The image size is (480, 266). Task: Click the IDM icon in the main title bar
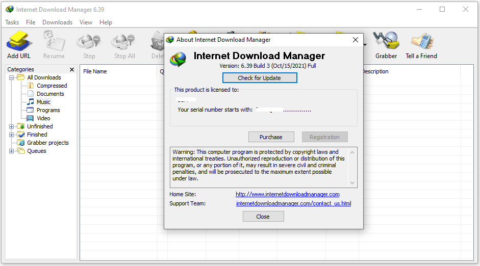(x=10, y=10)
